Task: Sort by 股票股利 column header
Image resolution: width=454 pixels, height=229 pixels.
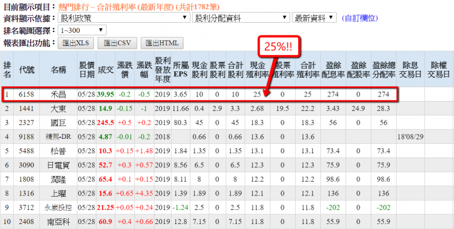Action: (x=218, y=69)
